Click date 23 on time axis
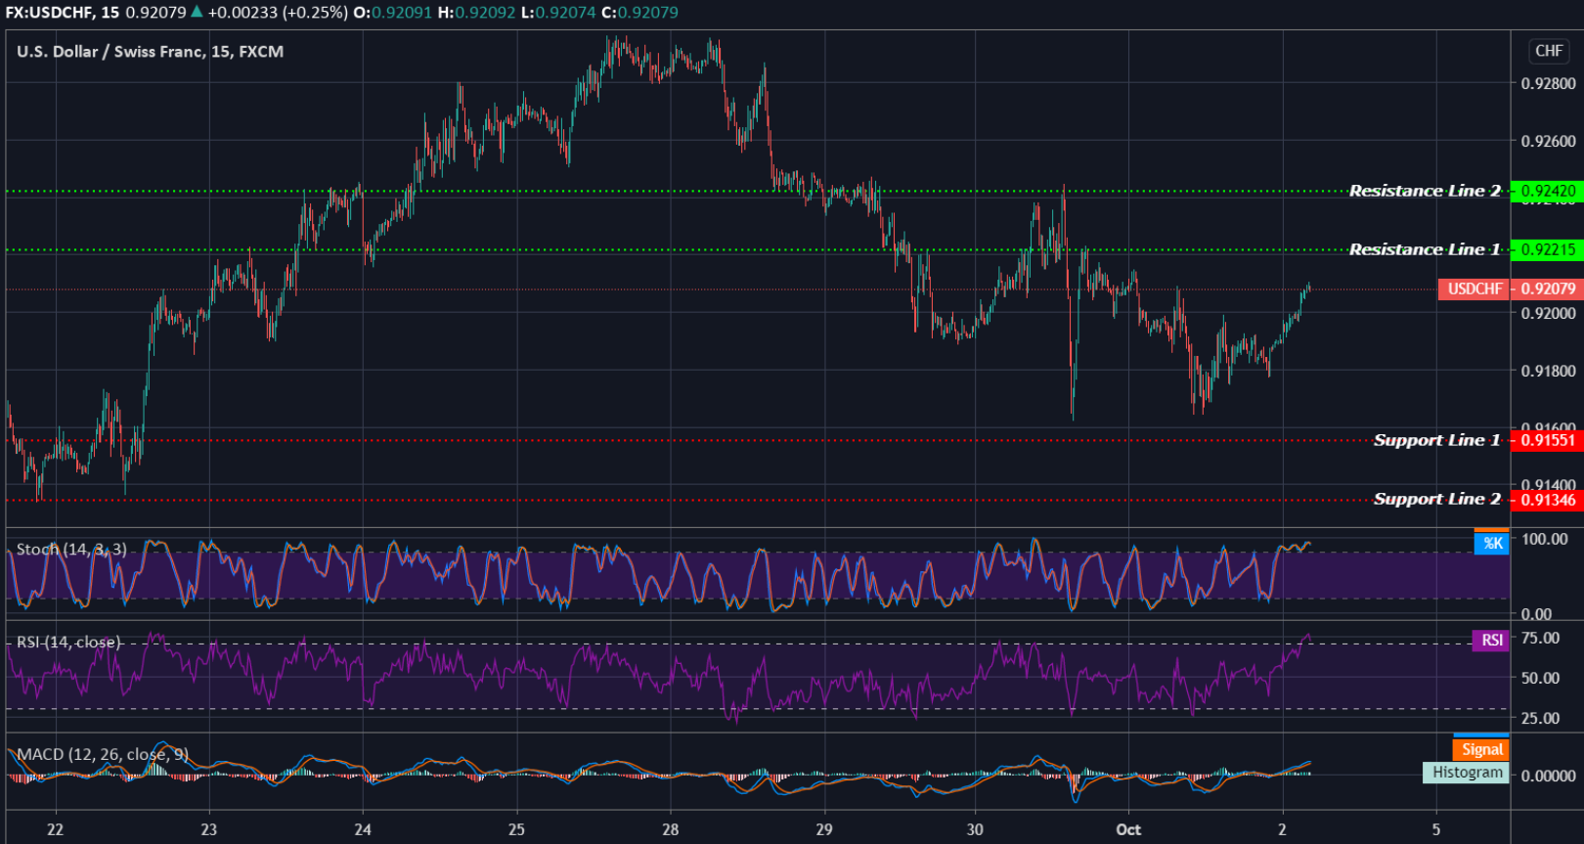The height and width of the screenshot is (844, 1584). (209, 829)
